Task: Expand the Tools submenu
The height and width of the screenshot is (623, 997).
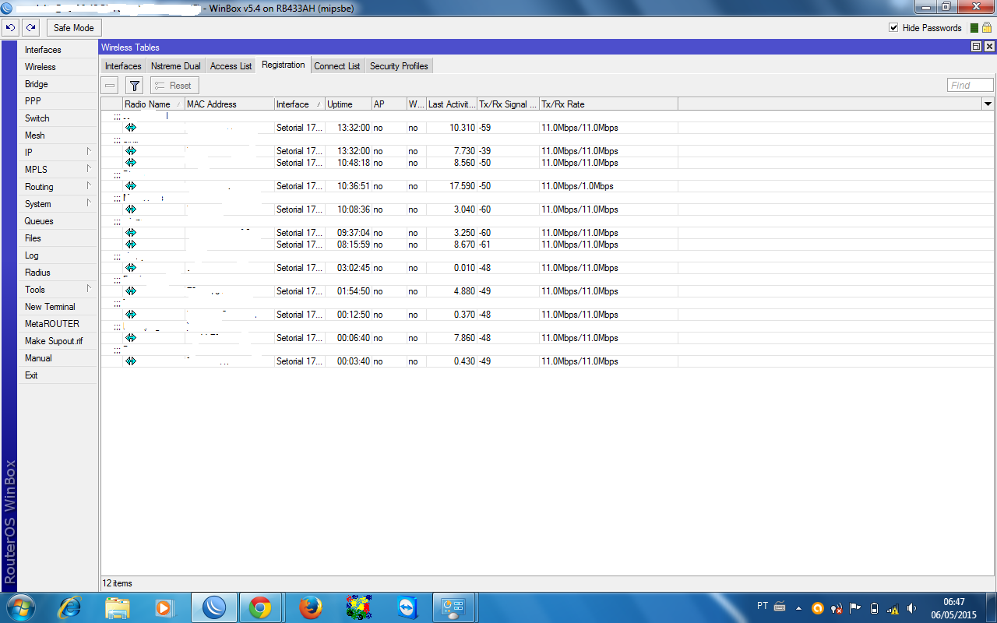Action: (x=58, y=290)
